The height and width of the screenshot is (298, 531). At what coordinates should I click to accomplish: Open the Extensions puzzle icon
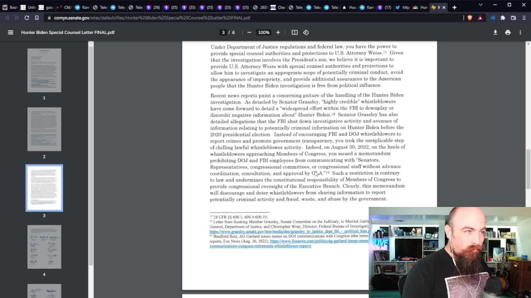click(x=503, y=18)
